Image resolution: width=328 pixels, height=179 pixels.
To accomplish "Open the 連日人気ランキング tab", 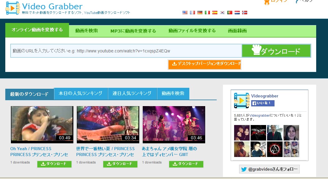I will (x=132, y=93).
